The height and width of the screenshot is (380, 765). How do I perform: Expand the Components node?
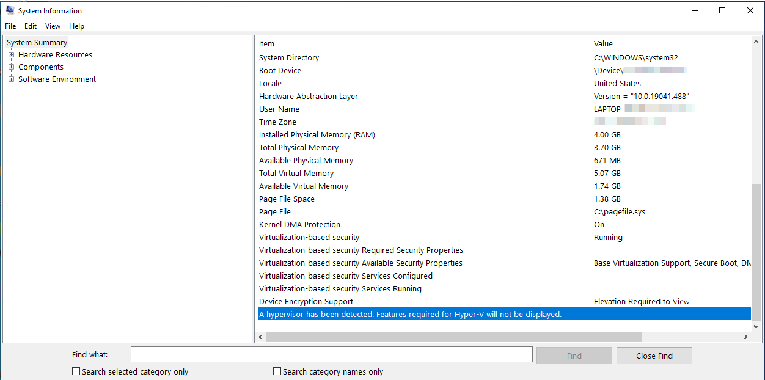click(11, 67)
